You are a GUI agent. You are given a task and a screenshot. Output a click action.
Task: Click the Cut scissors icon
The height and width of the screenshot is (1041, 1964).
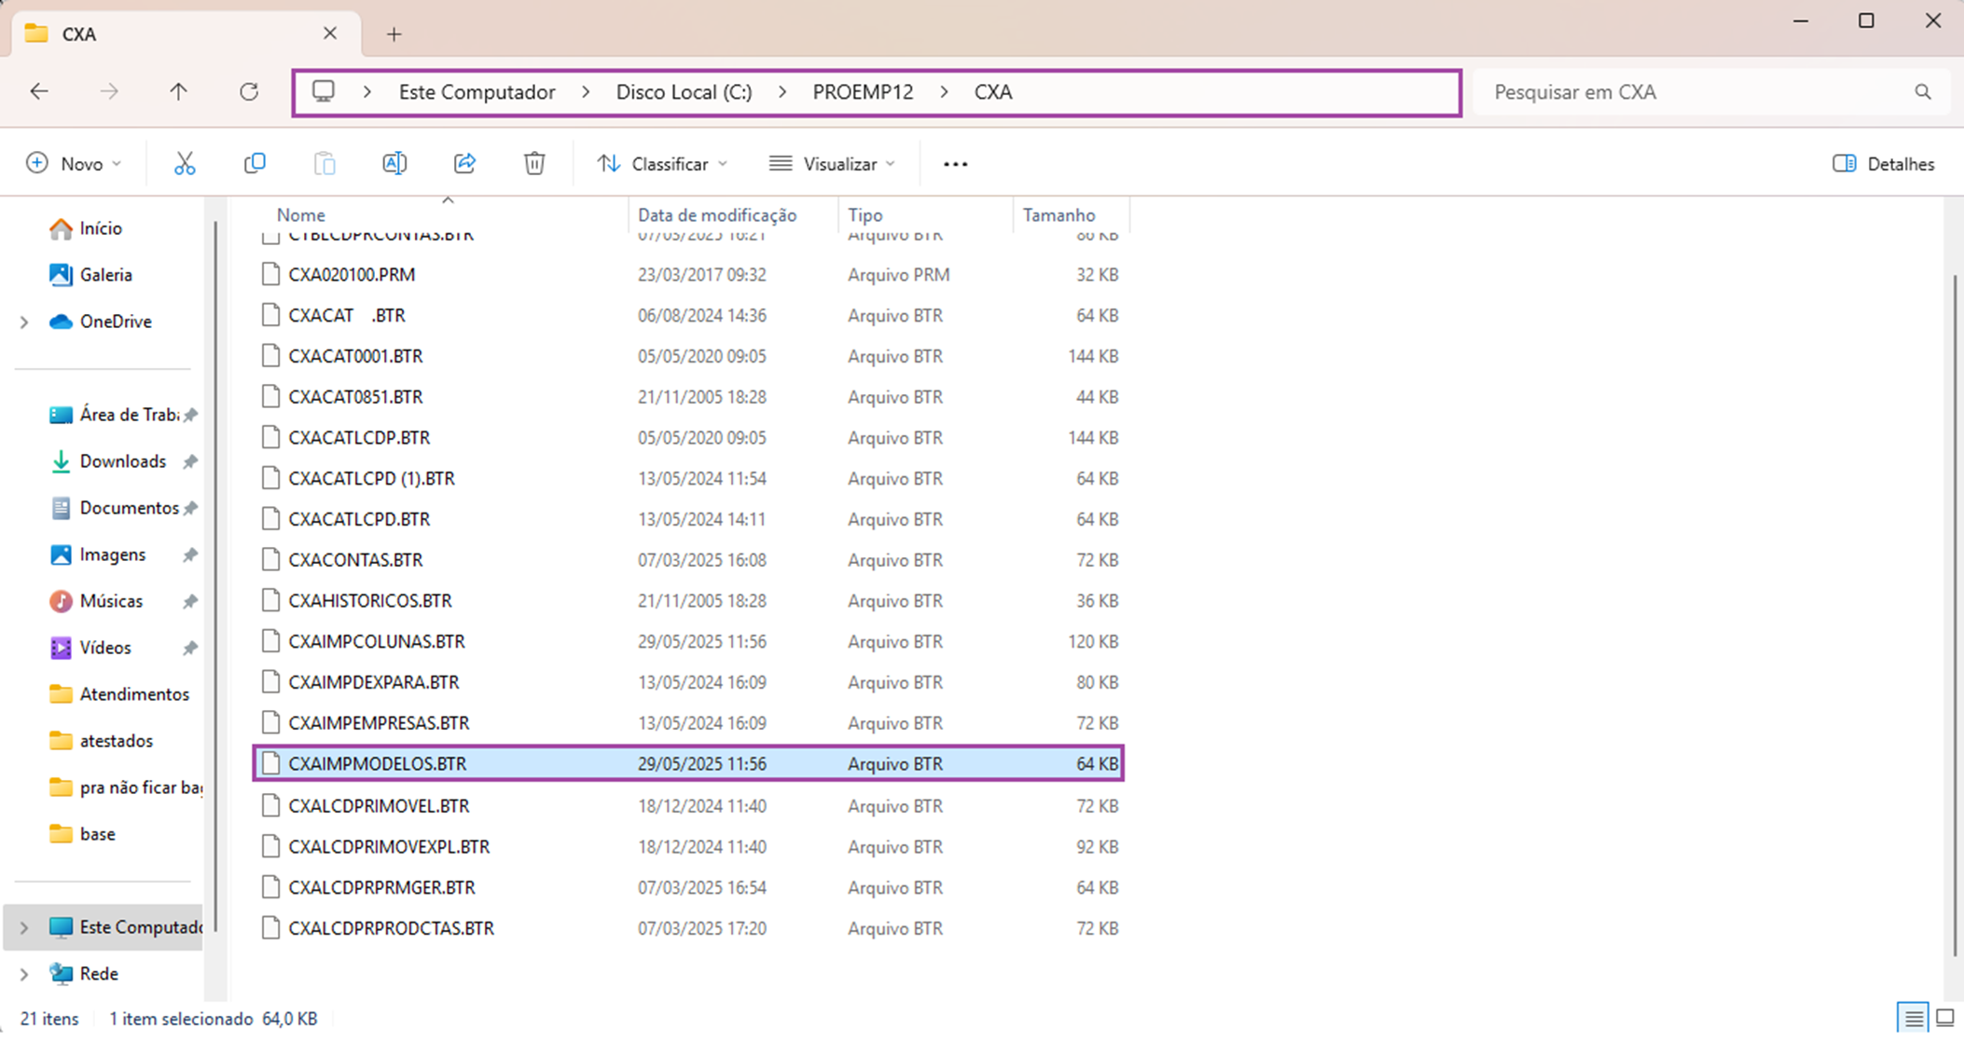point(185,164)
